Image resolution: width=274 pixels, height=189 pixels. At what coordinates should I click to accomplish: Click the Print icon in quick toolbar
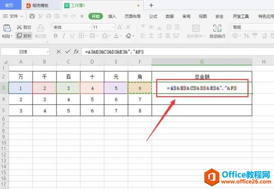coord(48,16)
